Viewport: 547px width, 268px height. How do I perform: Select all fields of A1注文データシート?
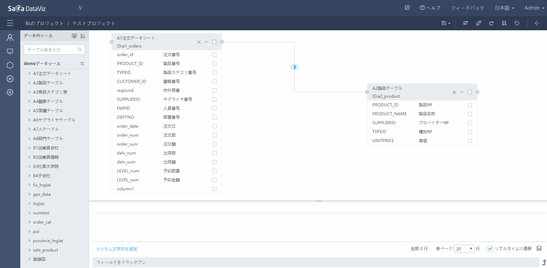coord(214,42)
